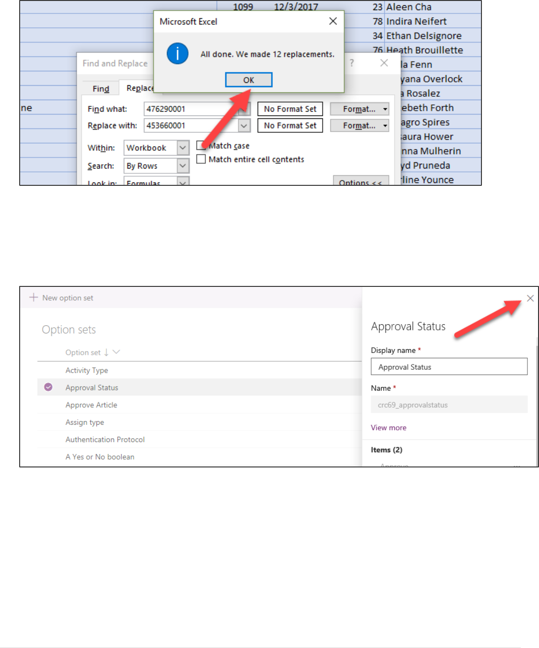The width and height of the screenshot is (539, 648).
Task: Select the cell with Overlock name
Action: (x=441, y=79)
